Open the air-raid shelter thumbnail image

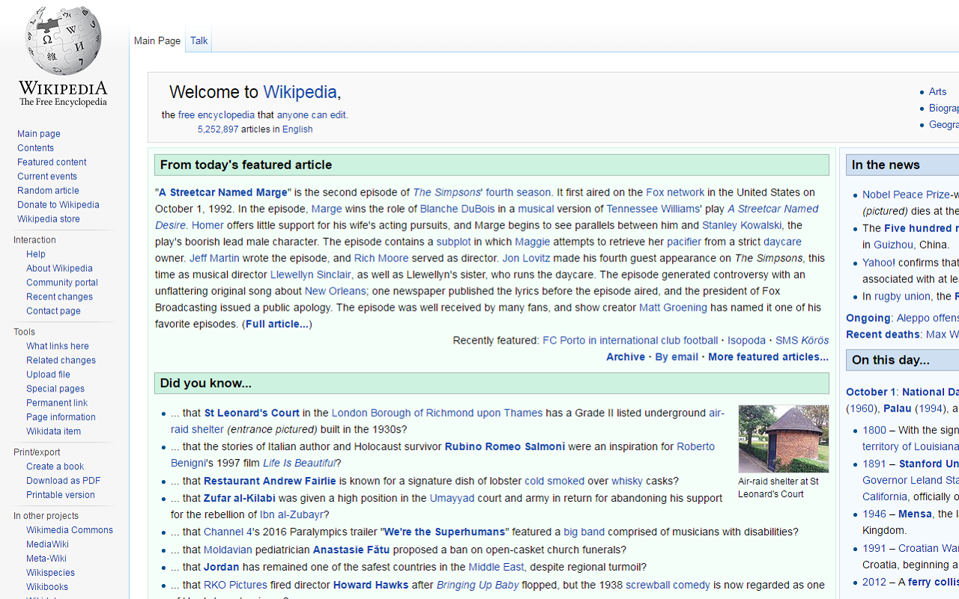(x=783, y=439)
